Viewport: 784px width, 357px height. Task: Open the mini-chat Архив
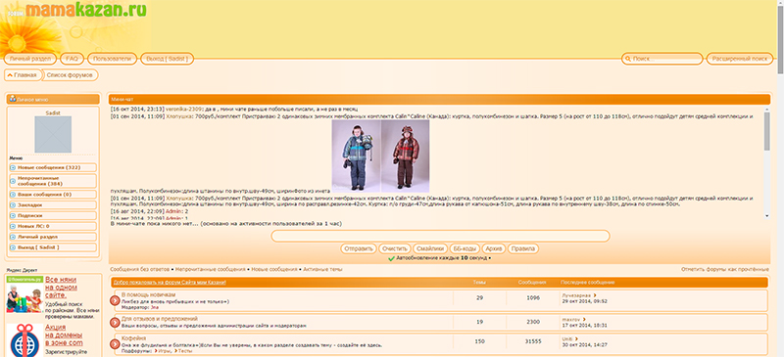click(493, 248)
